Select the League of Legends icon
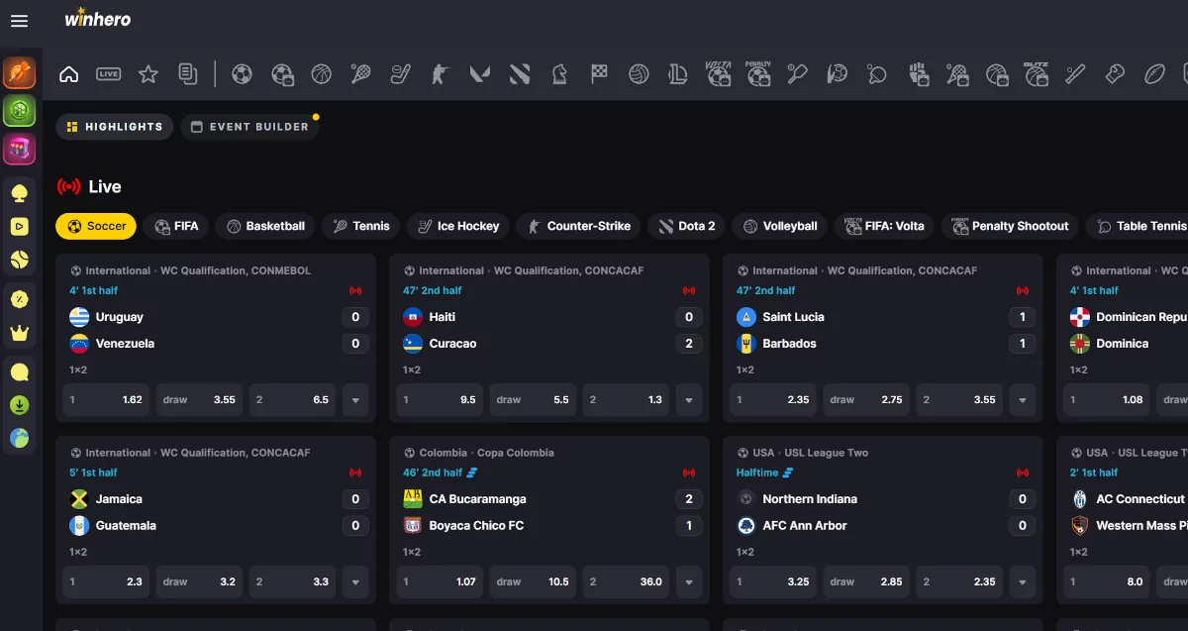Image resolution: width=1188 pixels, height=631 pixels. pos(678,73)
